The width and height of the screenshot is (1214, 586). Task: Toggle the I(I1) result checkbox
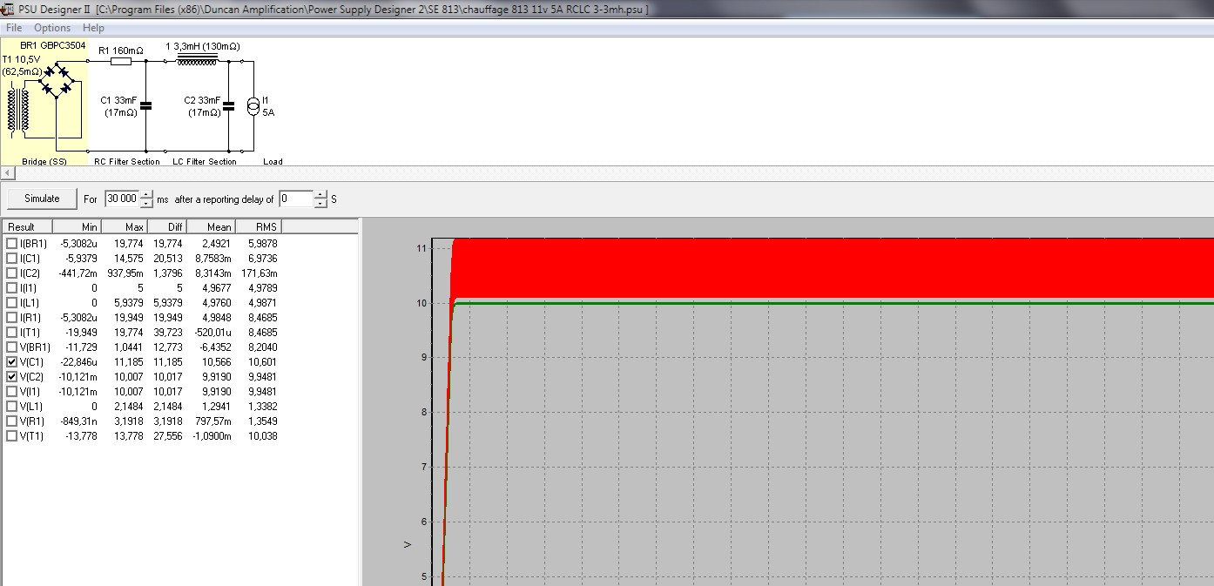11,288
